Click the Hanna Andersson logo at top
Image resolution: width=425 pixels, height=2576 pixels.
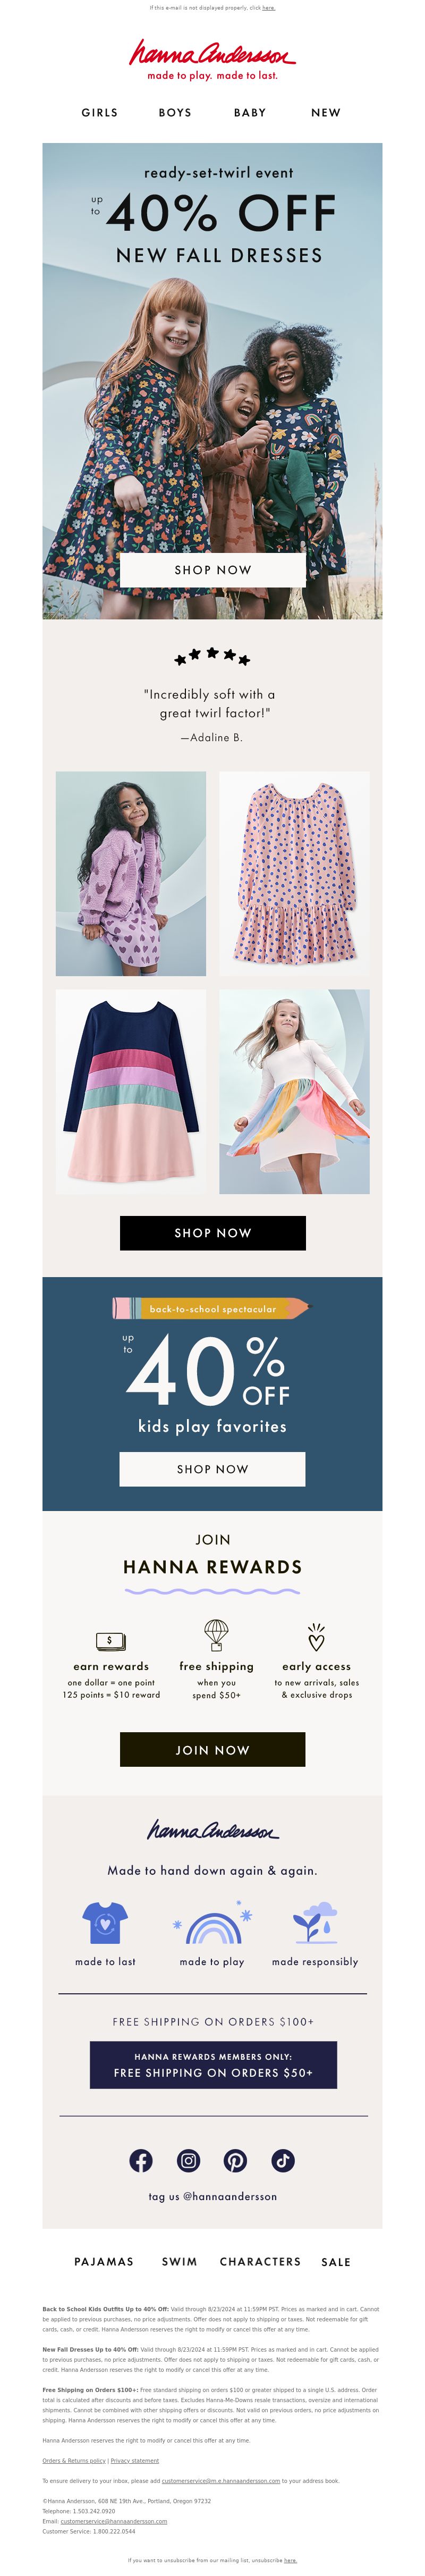[212, 59]
